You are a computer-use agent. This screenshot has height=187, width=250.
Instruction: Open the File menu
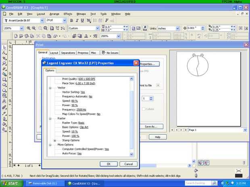pos(11,14)
